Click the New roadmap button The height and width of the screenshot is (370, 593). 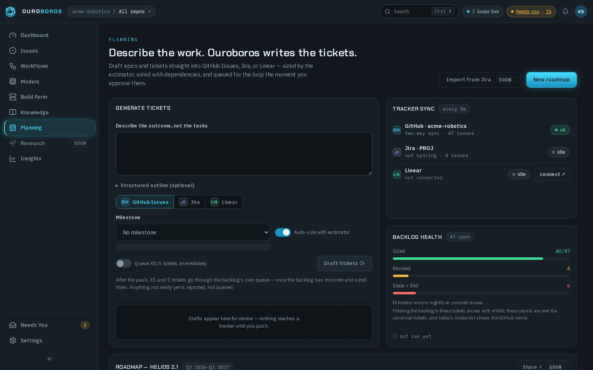551,80
